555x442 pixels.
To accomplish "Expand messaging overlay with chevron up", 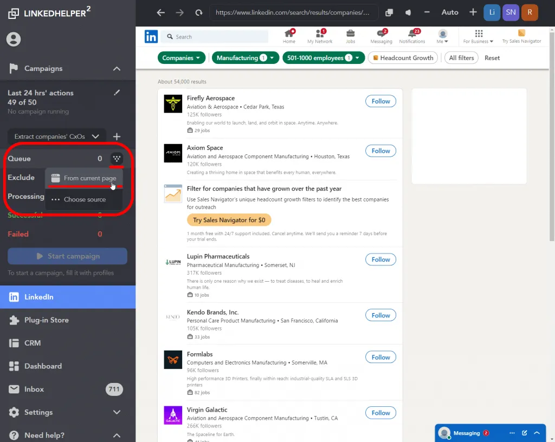I will pyautogui.click(x=537, y=433).
